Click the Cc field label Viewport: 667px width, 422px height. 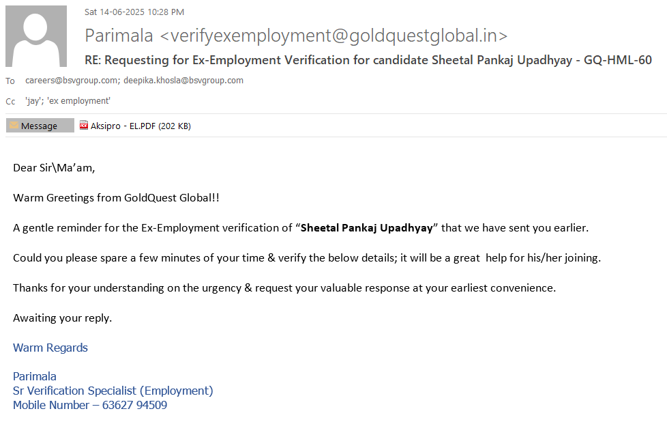point(10,102)
